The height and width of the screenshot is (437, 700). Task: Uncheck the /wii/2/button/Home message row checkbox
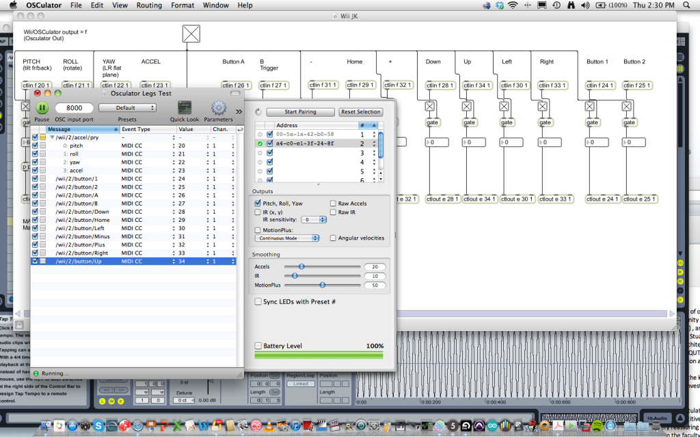coord(36,220)
